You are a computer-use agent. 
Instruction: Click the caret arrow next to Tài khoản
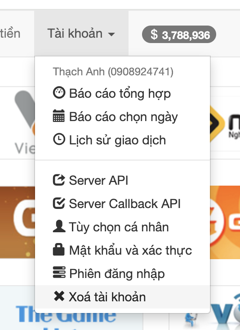pyautogui.click(x=111, y=34)
